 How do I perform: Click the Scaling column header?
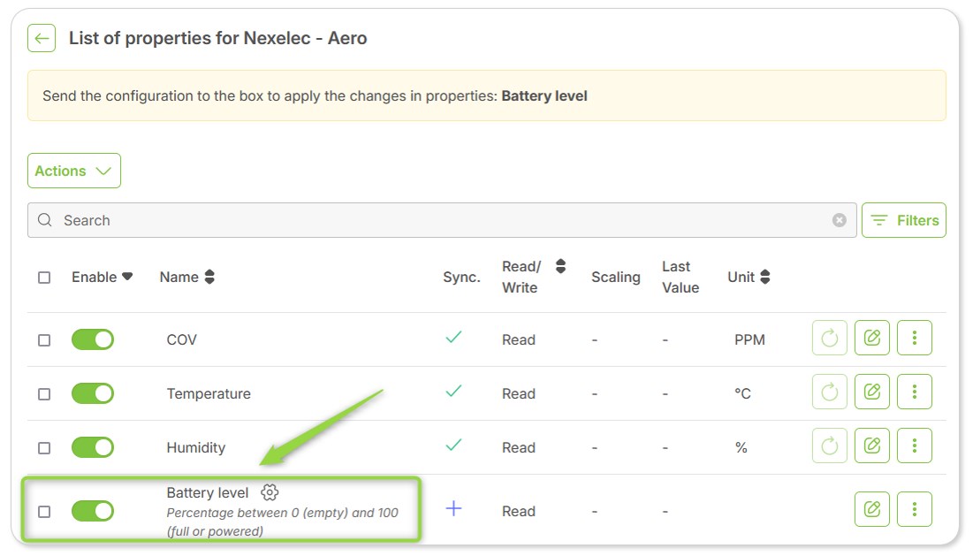tap(616, 278)
